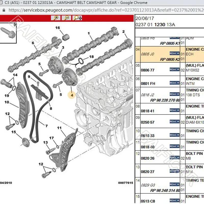Select callout 11 chain guide label
The image size is (204, 204).
point(59,128)
